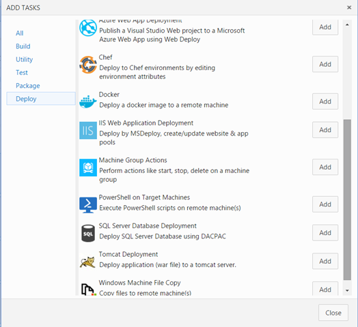Click the Azure Web App Deployment icon
The width and height of the screenshot is (358, 327).
(x=88, y=28)
